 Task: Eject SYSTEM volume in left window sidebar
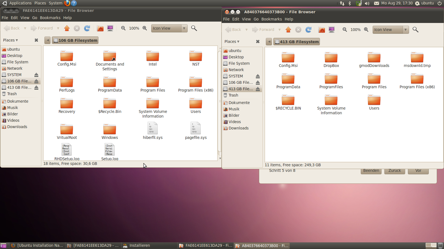pyautogui.click(x=36, y=75)
